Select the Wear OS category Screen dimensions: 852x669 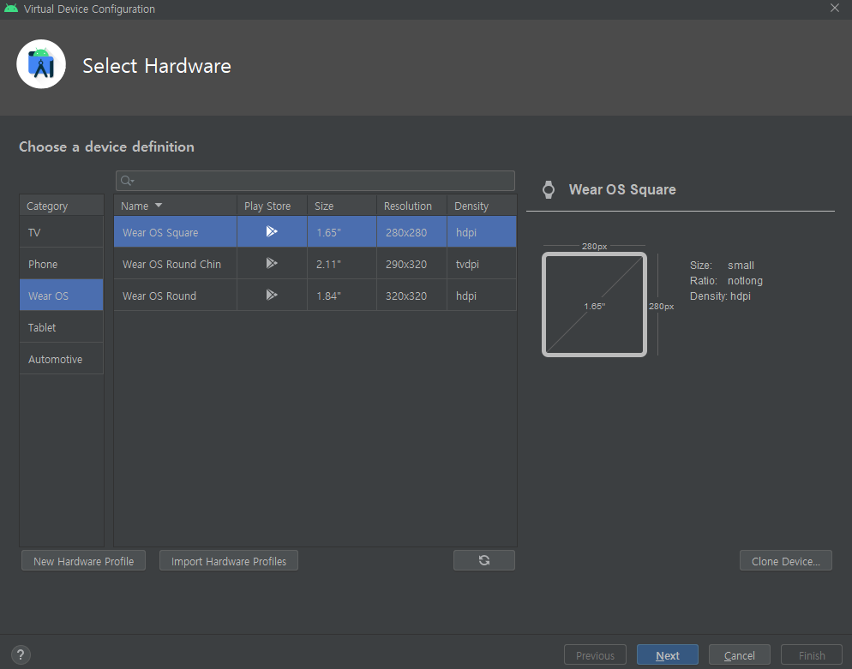pyautogui.click(x=62, y=296)
